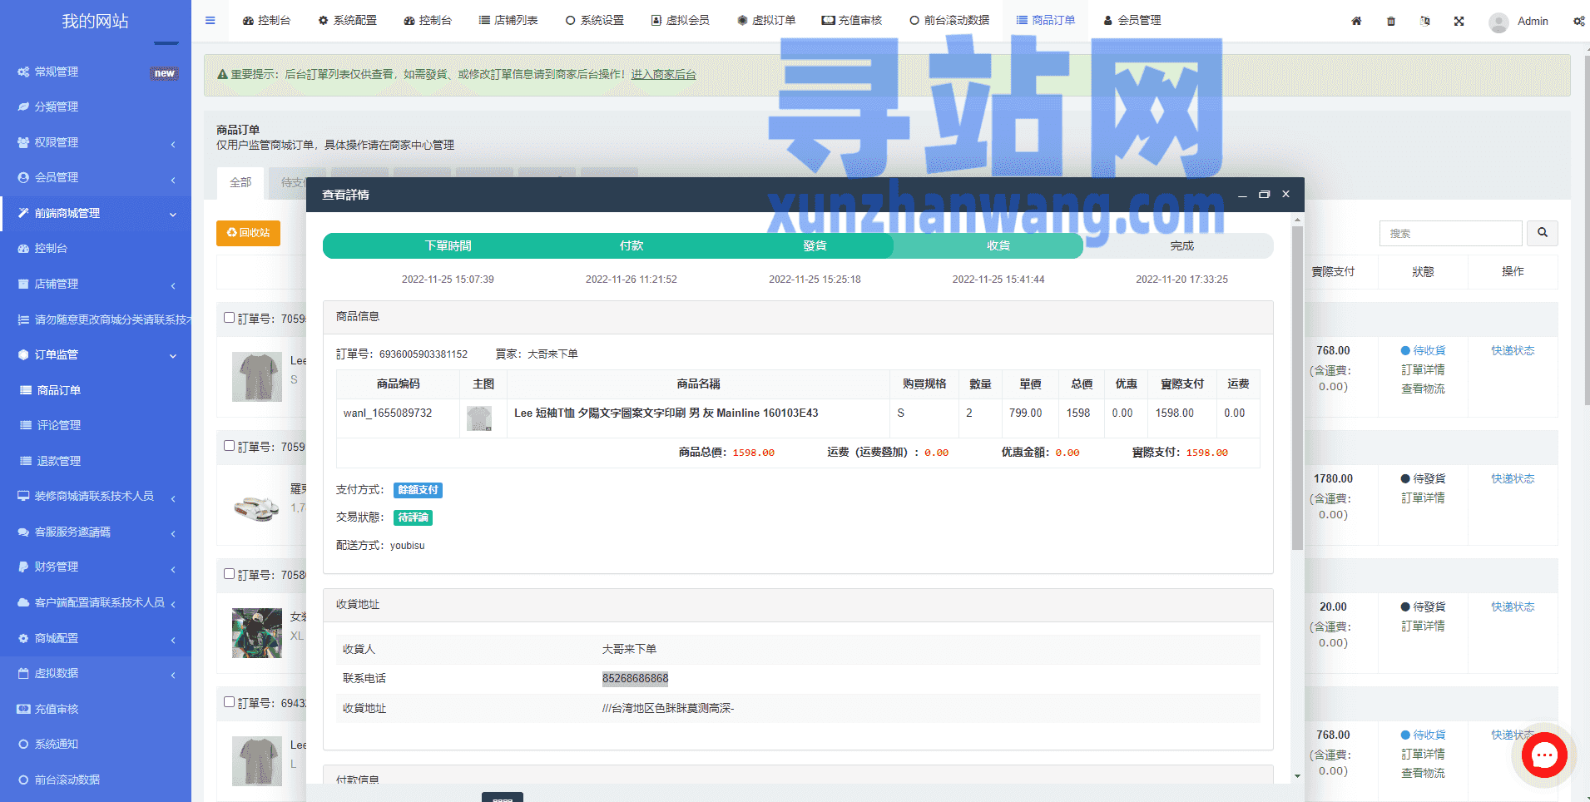Open the 充值审核 top navigation tab
Viewport: 1590px width, 802px height.
tap(851, 20)
